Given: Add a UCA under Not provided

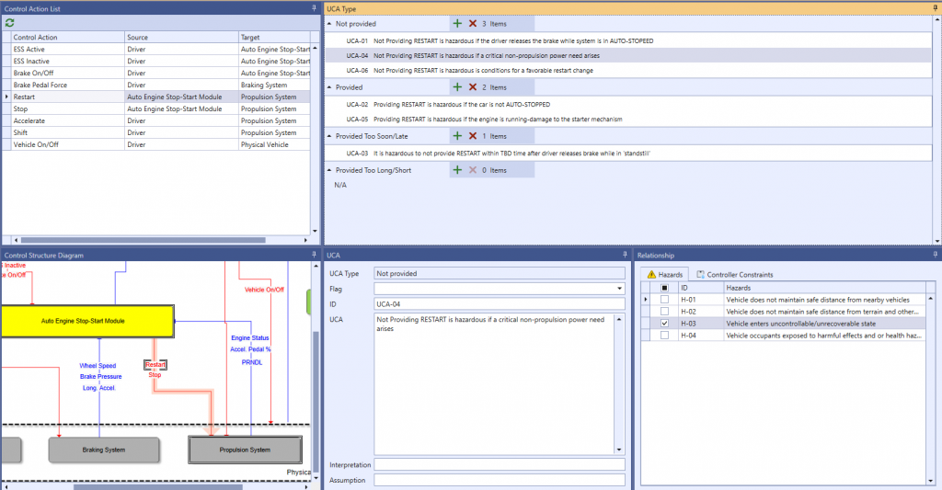Looking at the screenshot, I should 457,23.
